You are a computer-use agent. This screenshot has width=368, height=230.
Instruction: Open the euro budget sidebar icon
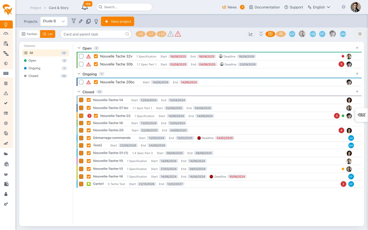coord(6,63)
